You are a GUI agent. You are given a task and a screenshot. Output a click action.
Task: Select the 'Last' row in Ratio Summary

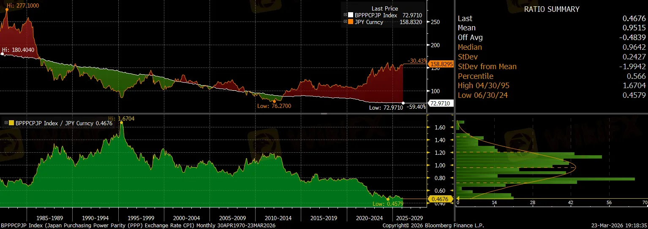coord(552,19)
